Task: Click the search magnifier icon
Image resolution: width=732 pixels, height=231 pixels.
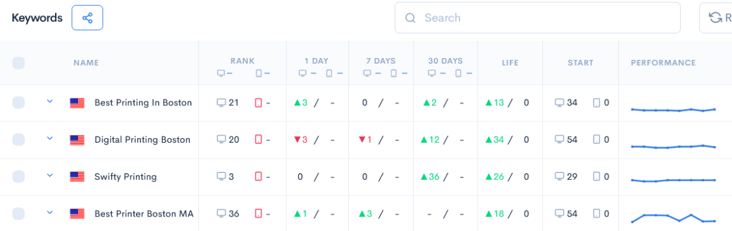Action: pyautogui.click(x=410, y=18)
